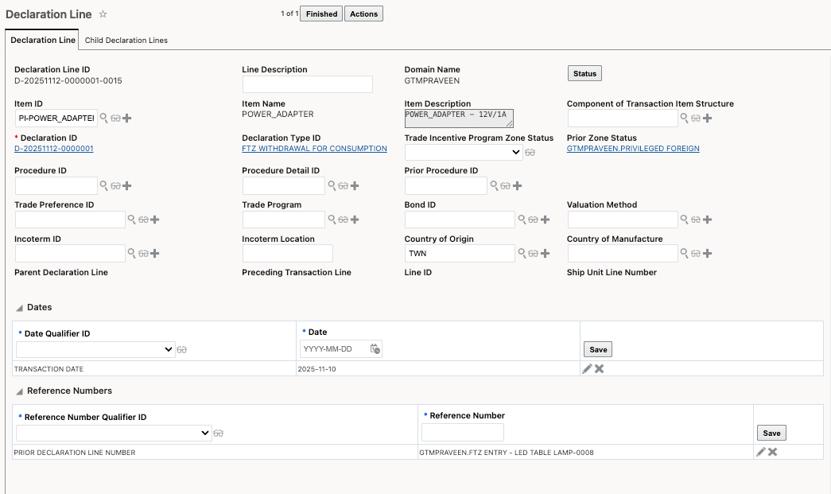Screen dimensions: 831x494
Task: Select the 2025-11-10 date cell
Action: pos(317,369)
